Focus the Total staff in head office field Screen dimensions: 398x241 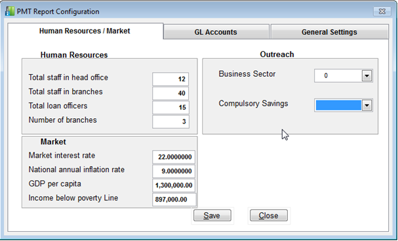pyautogui.click(x=170, y=79)
